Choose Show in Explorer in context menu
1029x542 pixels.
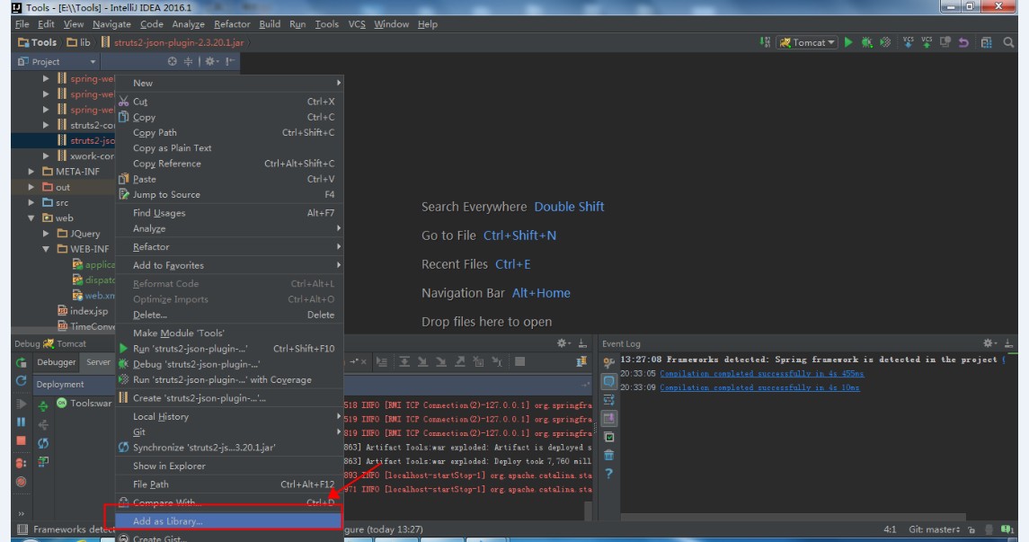point(230,466)
